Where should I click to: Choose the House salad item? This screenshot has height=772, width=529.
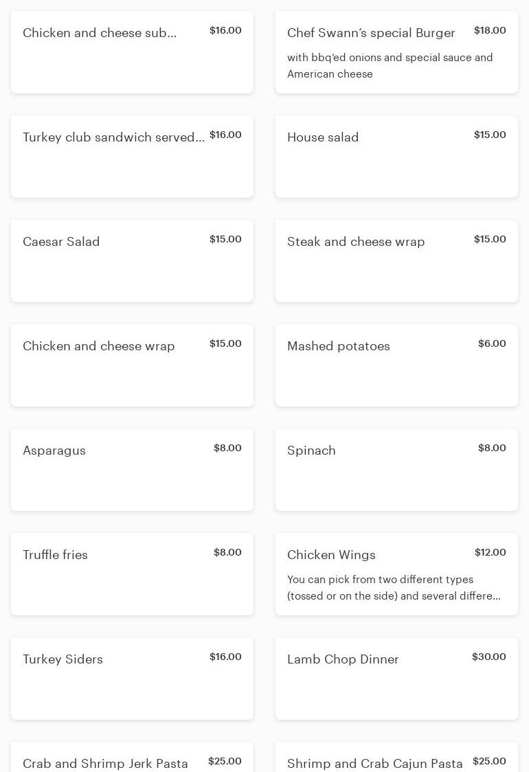click(x=396, y=157)
